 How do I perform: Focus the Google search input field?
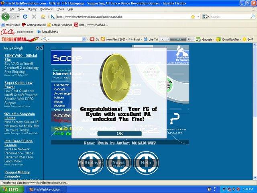pyautogui.click(x=230, y=17)
